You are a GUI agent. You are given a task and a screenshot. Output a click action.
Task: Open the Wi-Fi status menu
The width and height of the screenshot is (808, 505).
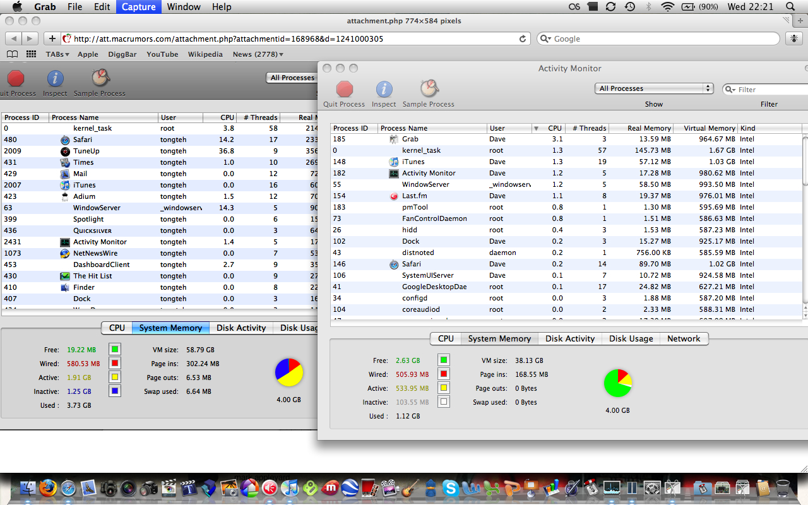point(668,7)
